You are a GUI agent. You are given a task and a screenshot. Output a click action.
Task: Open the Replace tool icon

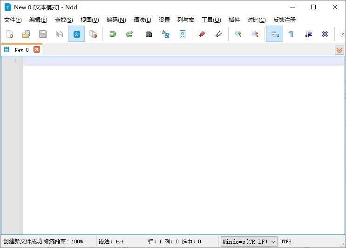(x=165, y=34)
